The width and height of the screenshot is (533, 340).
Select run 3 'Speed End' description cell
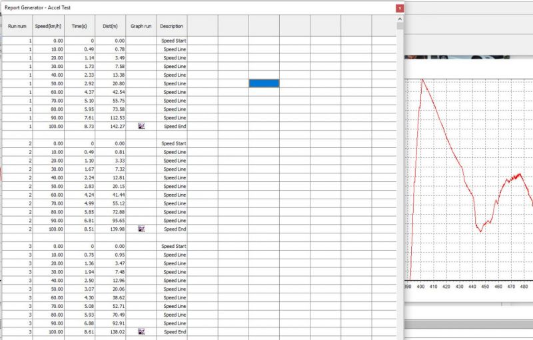[172, 331]
